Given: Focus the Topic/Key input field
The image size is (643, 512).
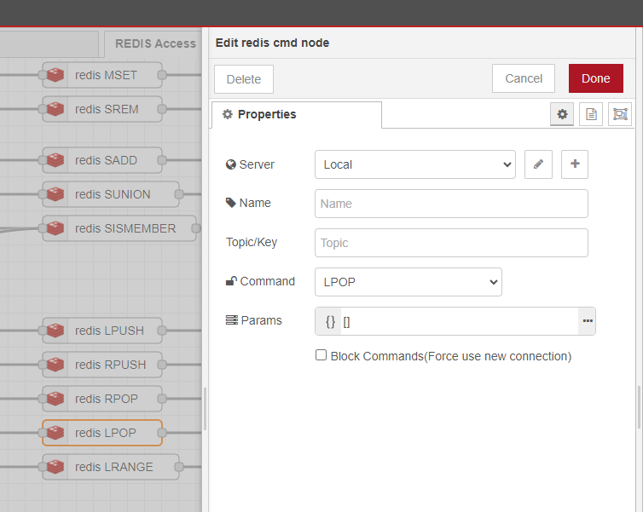Looking at the screenshot, I should [x=451, y=243].
